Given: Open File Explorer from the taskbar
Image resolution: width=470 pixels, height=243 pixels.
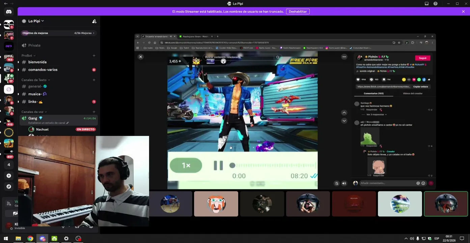Looking at the screenshot, I should (x=18, y=239).
